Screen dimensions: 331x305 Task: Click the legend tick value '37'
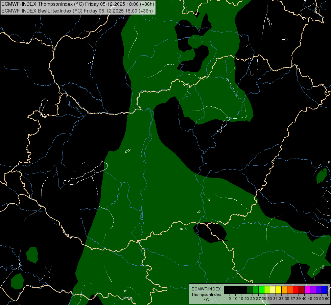[293, 299]
